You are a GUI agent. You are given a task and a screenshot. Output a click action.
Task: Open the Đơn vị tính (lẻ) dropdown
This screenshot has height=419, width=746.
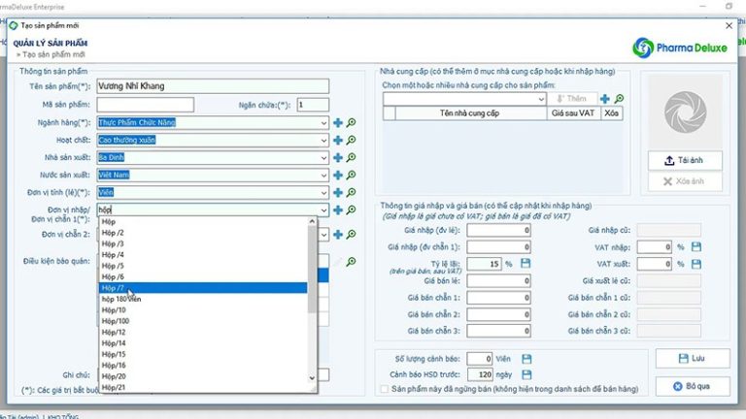tap(322, 193)
